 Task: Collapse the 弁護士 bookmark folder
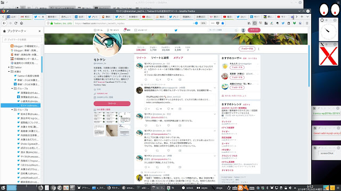(x=9, y=72)
